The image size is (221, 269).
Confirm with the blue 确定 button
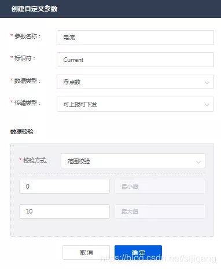pyautogui.click(x=138, y=252)
